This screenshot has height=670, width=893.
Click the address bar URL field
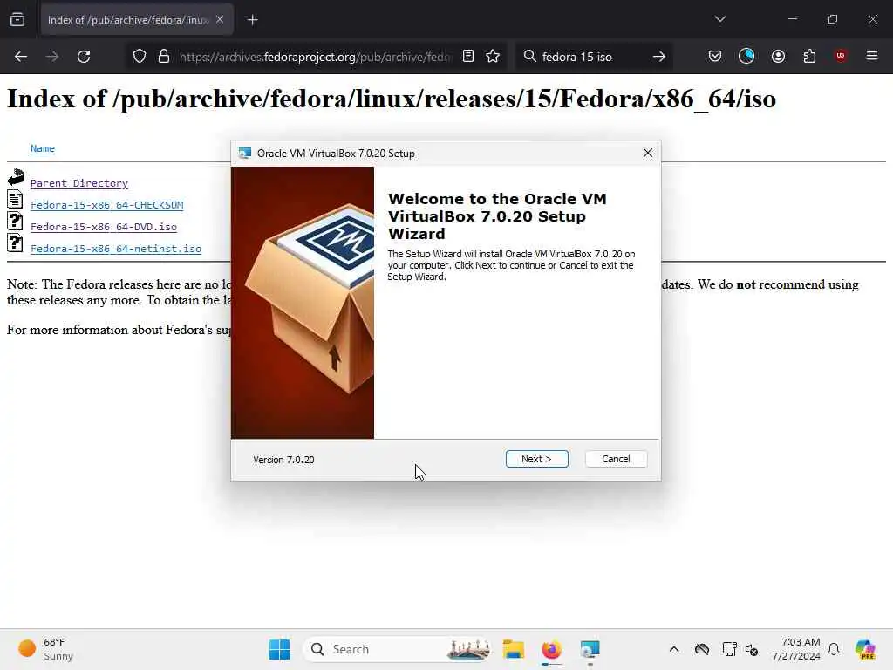pyautogui.click(x=316, y=57)
